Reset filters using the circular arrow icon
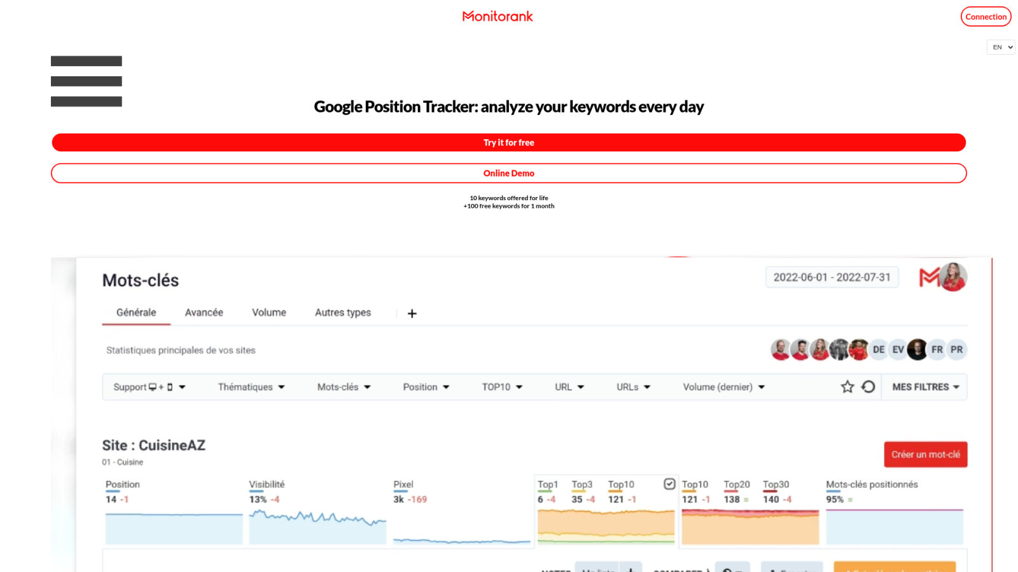This screenshot has height=572, width=1018. (x=868, y=386)
